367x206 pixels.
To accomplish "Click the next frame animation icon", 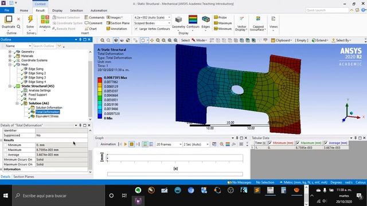I will coord(138,144).
